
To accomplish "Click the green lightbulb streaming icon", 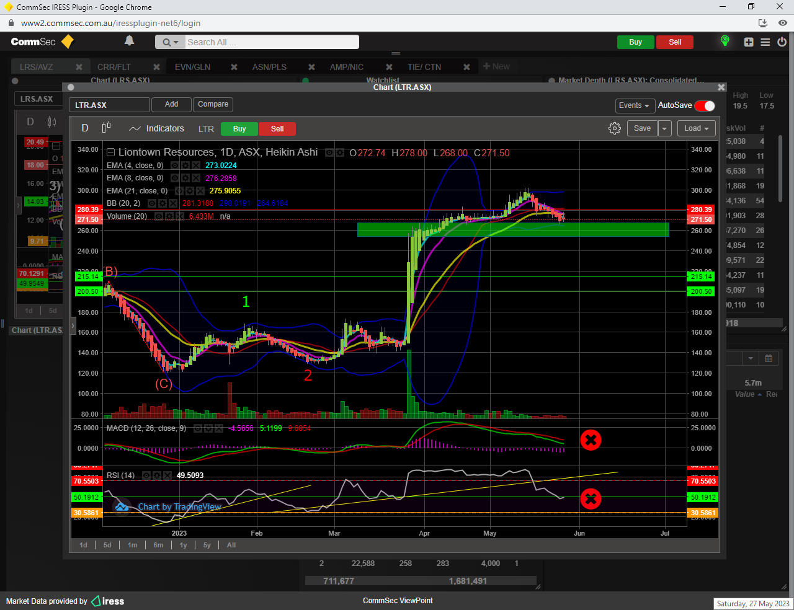I will click(x=725, y=42).
